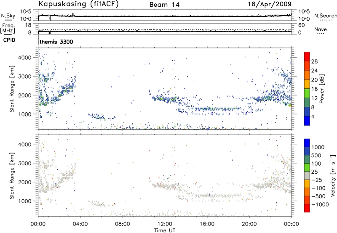Select '1000' on the power panel axis
337x233 pixels.
(25, 114)
